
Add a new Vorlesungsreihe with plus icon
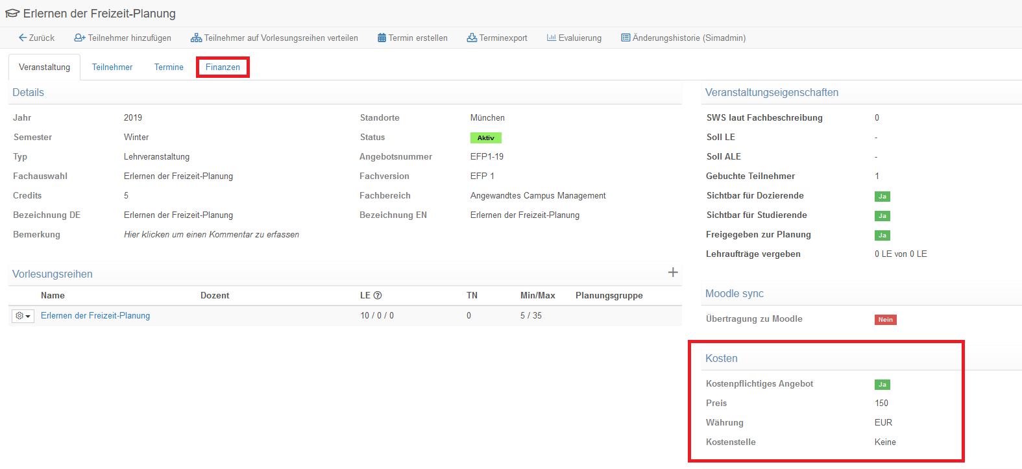[x=673, y=272]
